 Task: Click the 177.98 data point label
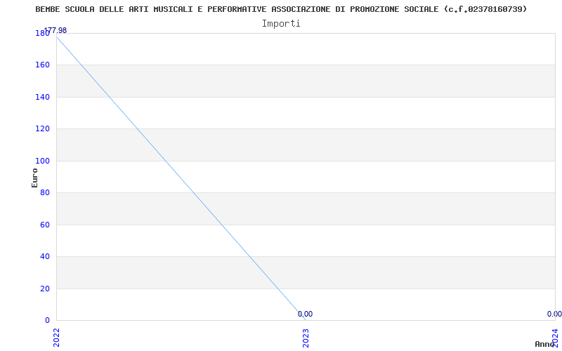55,30
